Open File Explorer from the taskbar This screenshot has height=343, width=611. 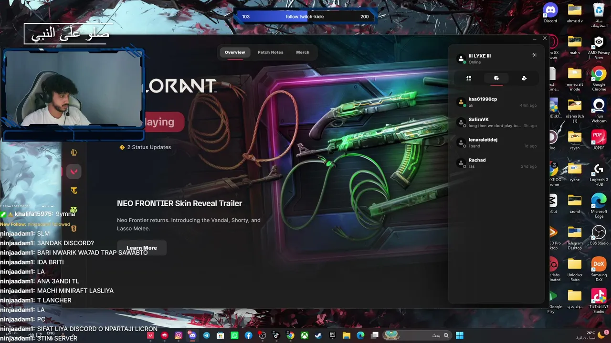(x=347, y=336)
